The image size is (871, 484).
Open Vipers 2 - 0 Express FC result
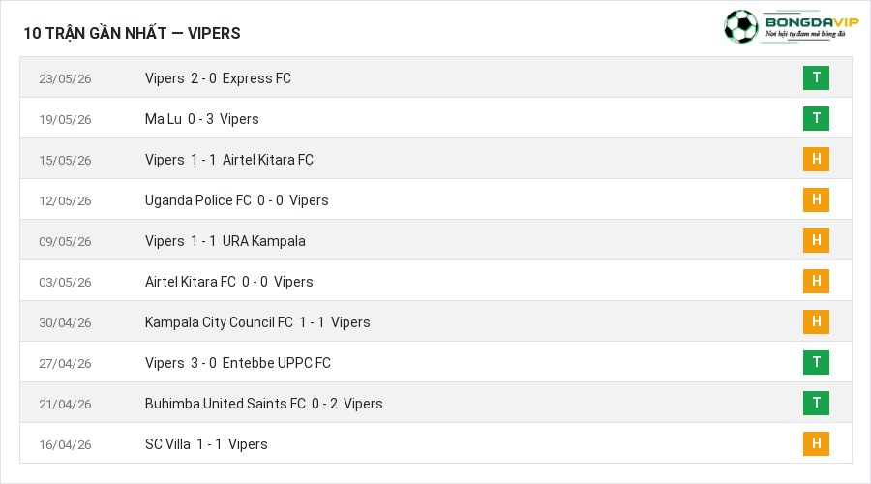pyautogui.click(x=218, y=78)
